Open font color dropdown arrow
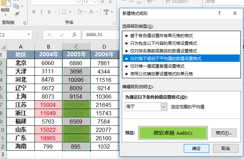The width and height of the screenshot is (244, 159). point(97,12)
